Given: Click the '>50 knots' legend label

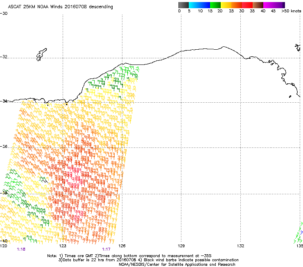Looking at the screenshot, I should coord(291,11).
